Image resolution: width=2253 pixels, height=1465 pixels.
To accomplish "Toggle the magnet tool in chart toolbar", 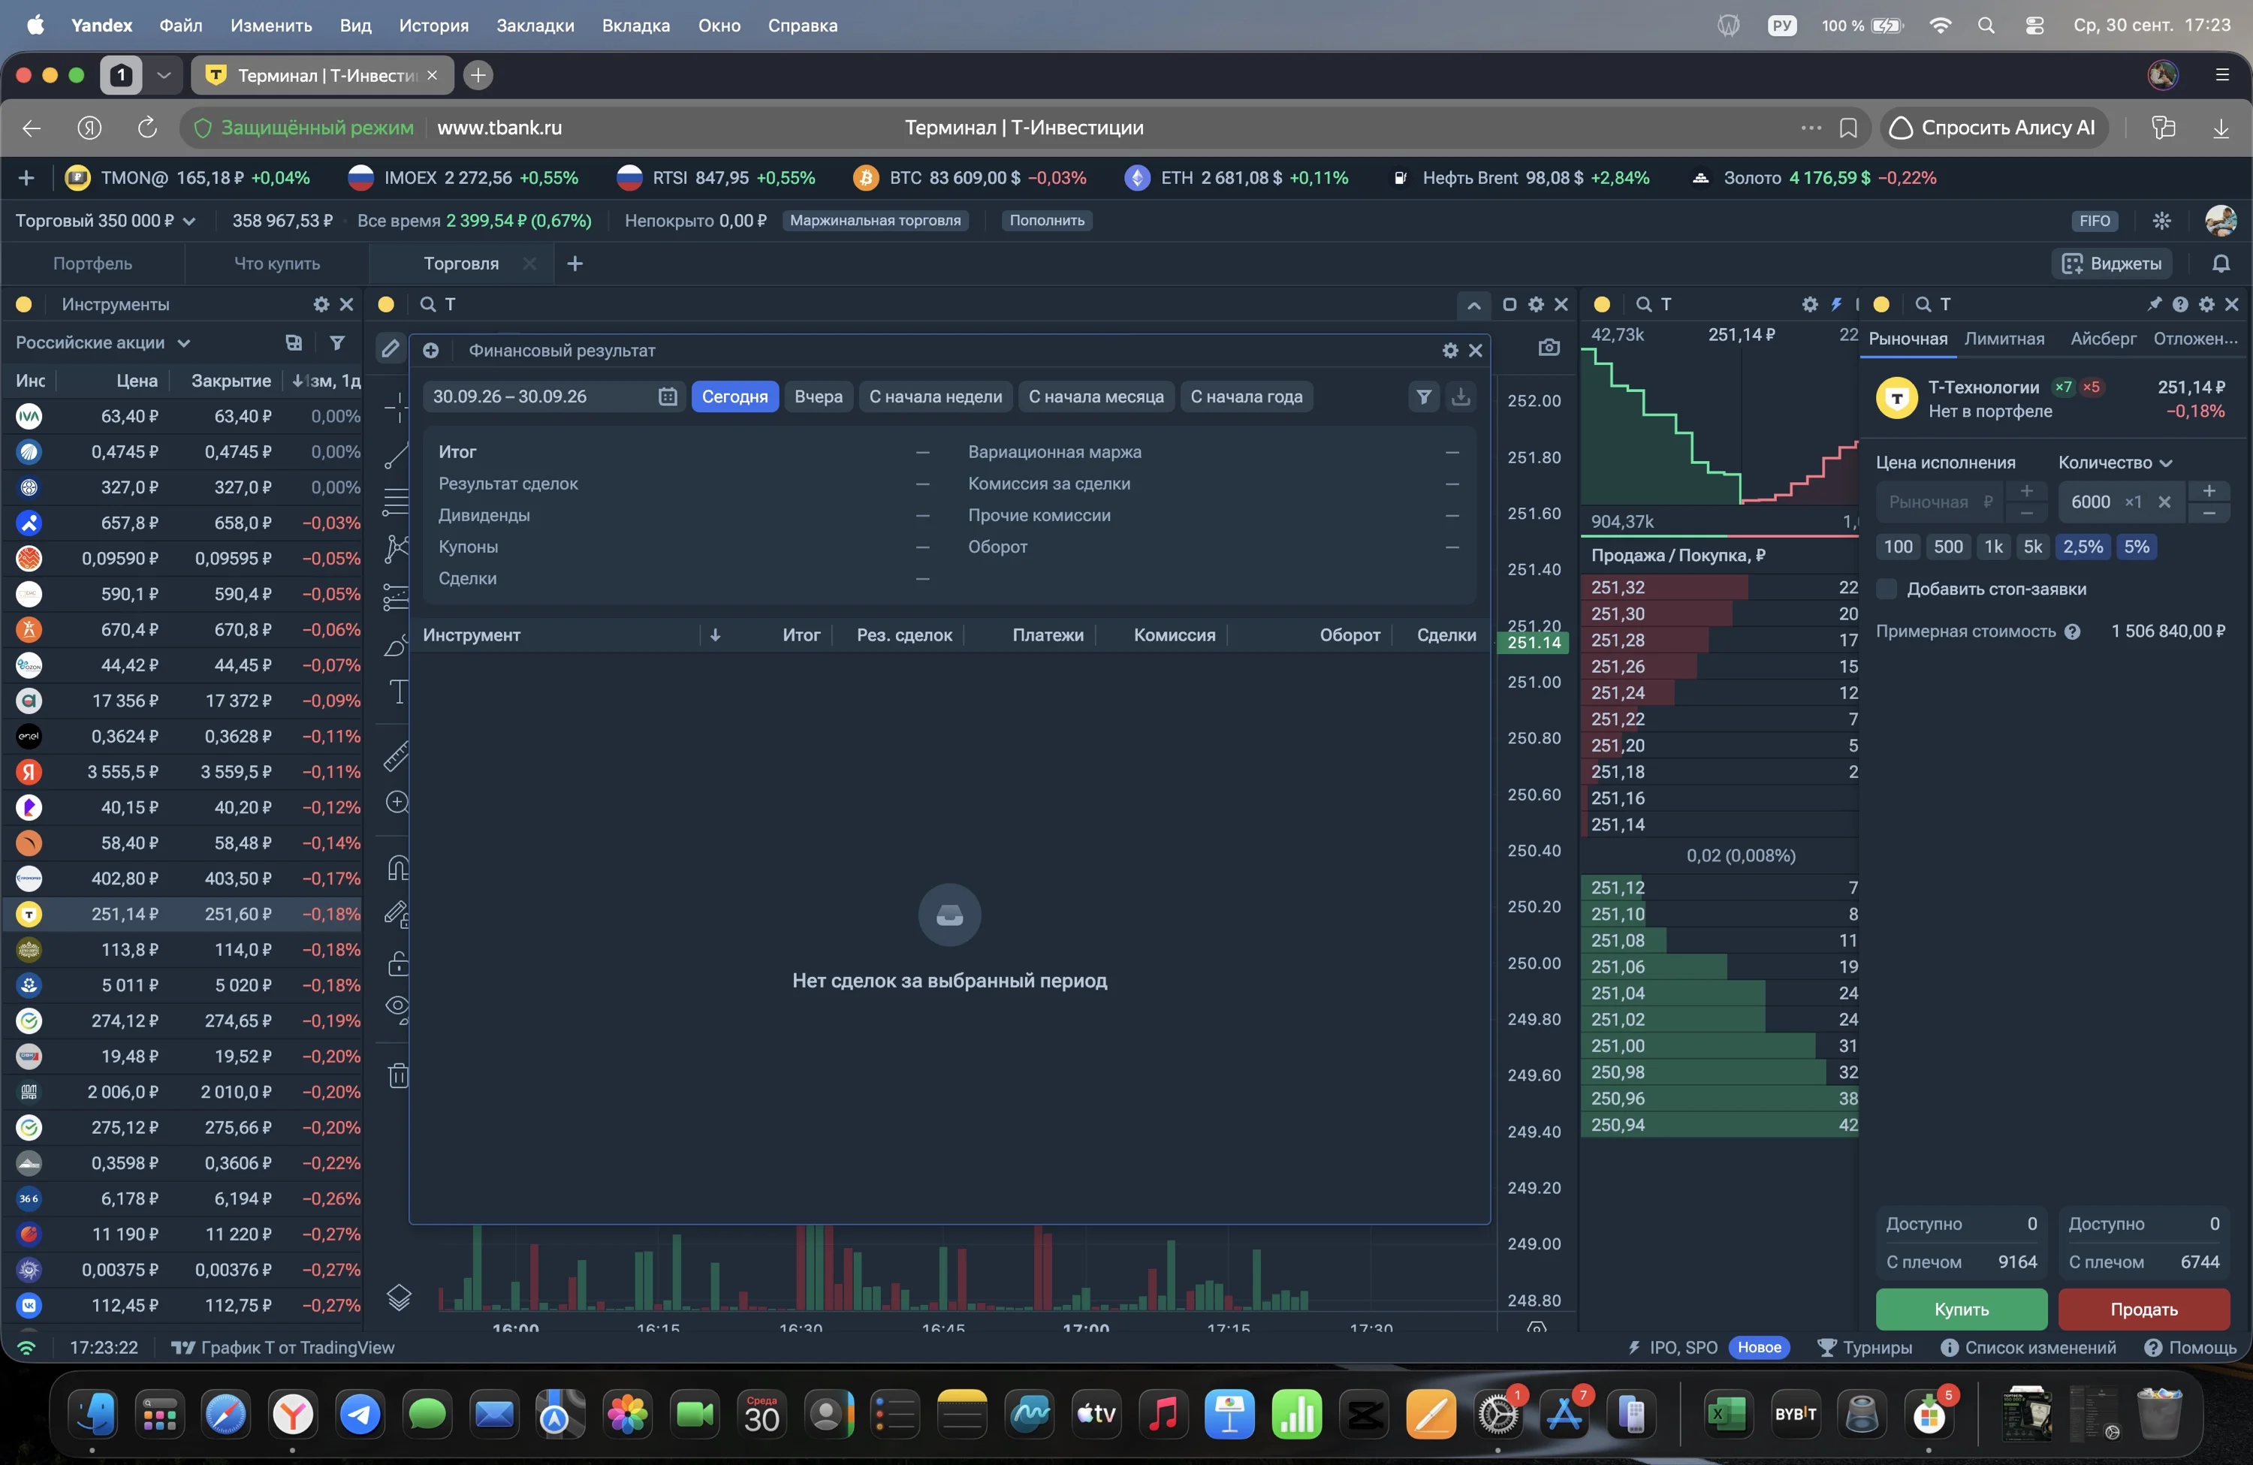I will [399, 868].
